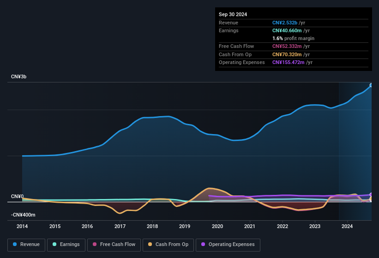Toggle the Operating Expenses legend button
This screenshot has height=258, width=379.
(228, 245)
